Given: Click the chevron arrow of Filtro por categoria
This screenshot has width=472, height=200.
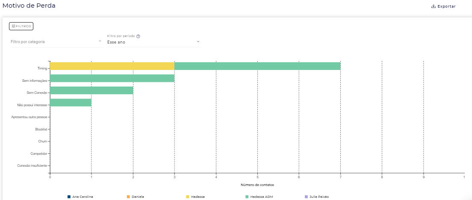Looking at the screenshot, I should 100,41.
